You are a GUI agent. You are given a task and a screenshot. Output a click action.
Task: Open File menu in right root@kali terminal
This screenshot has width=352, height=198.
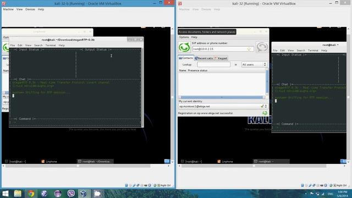pos(275,51)
